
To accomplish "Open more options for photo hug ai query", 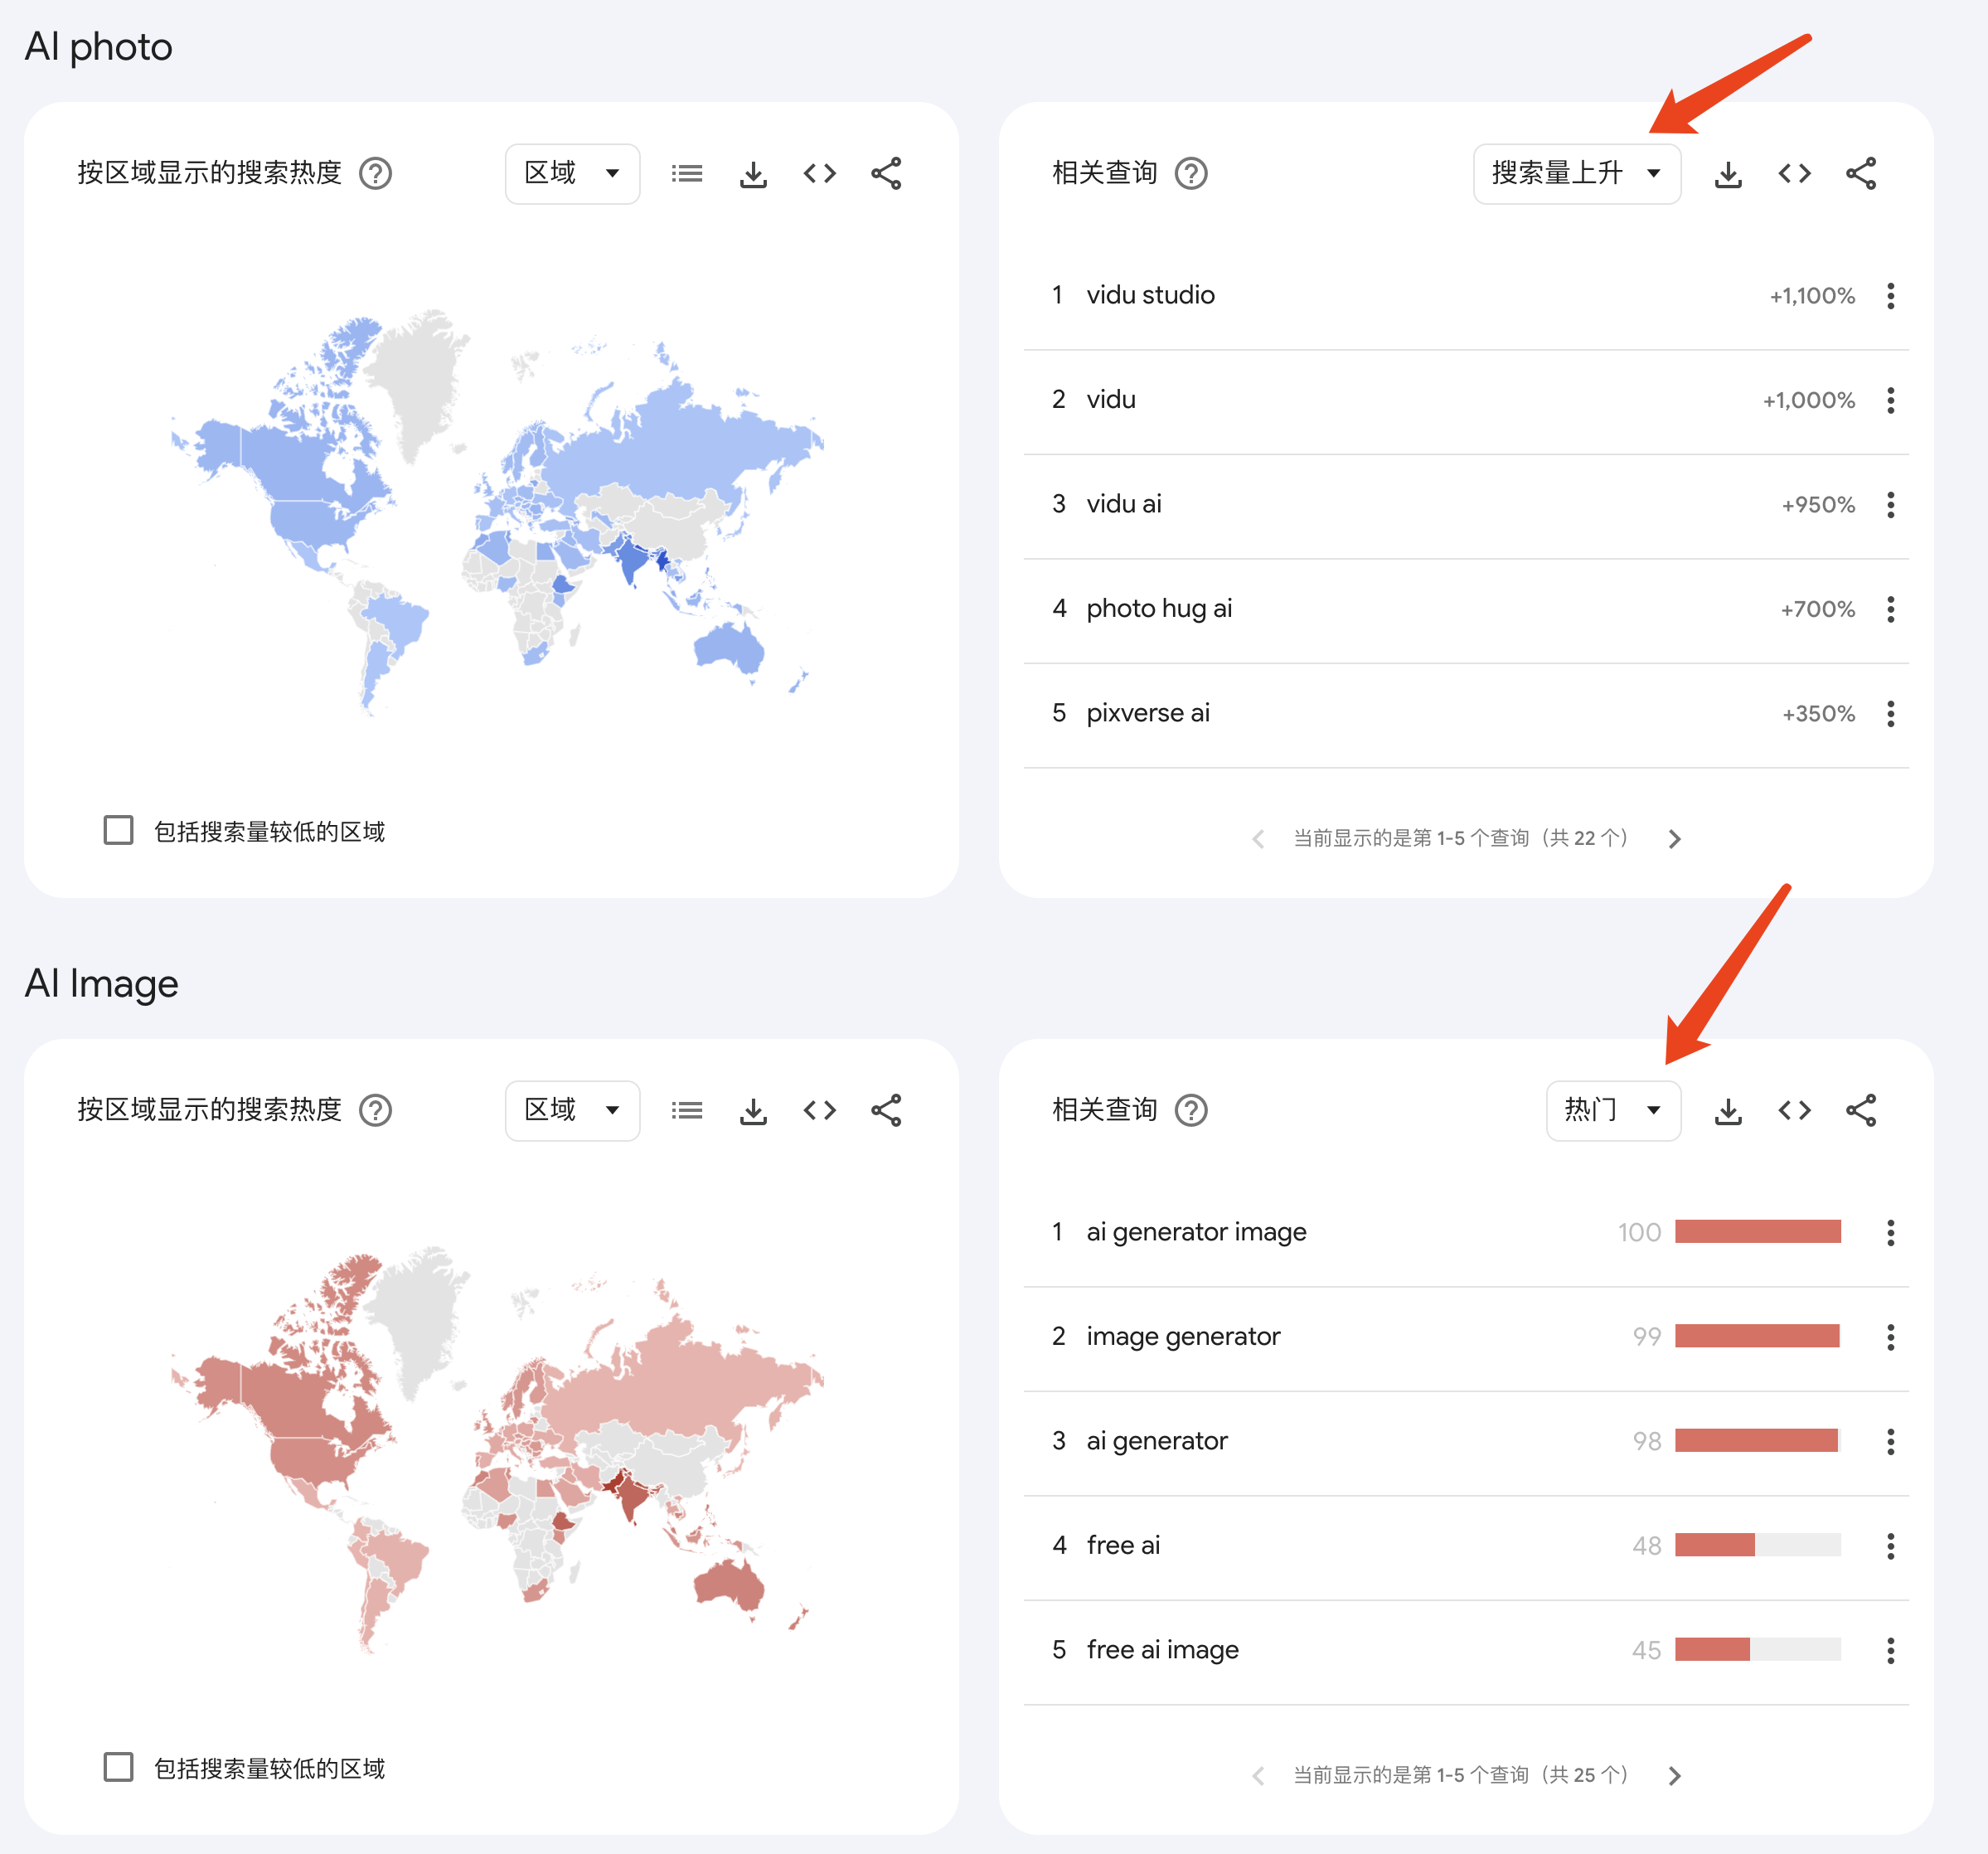I will coord(1890,609).
